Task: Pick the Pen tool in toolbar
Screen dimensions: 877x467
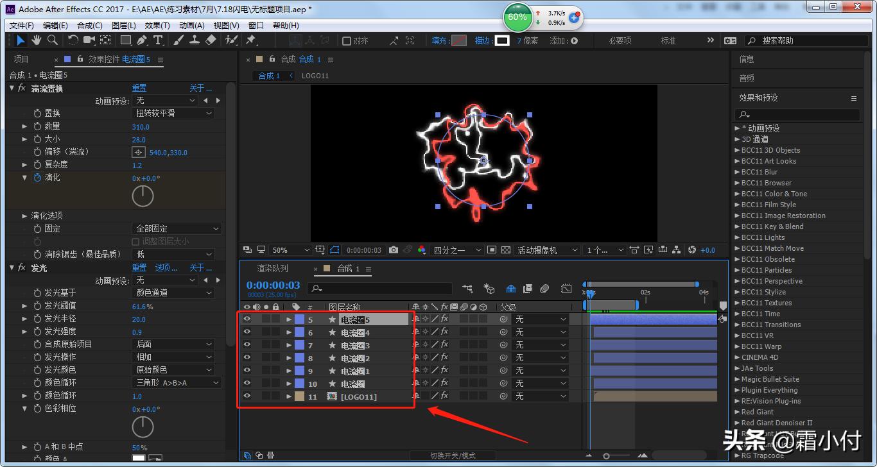Action: tap(142, 40)
